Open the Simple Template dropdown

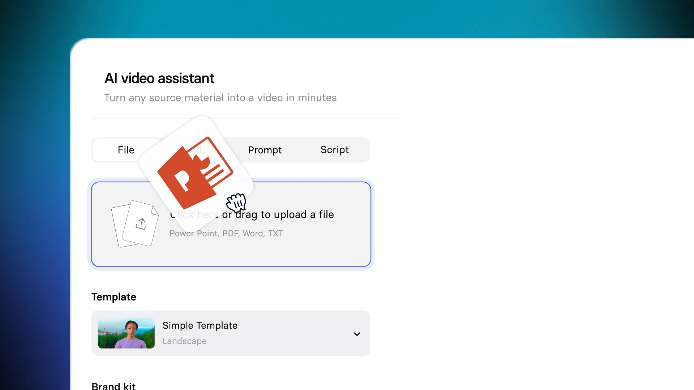(231, 333)
